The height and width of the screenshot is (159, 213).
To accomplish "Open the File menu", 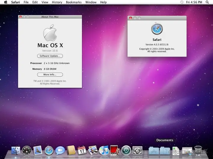I will tap(26, 2).
